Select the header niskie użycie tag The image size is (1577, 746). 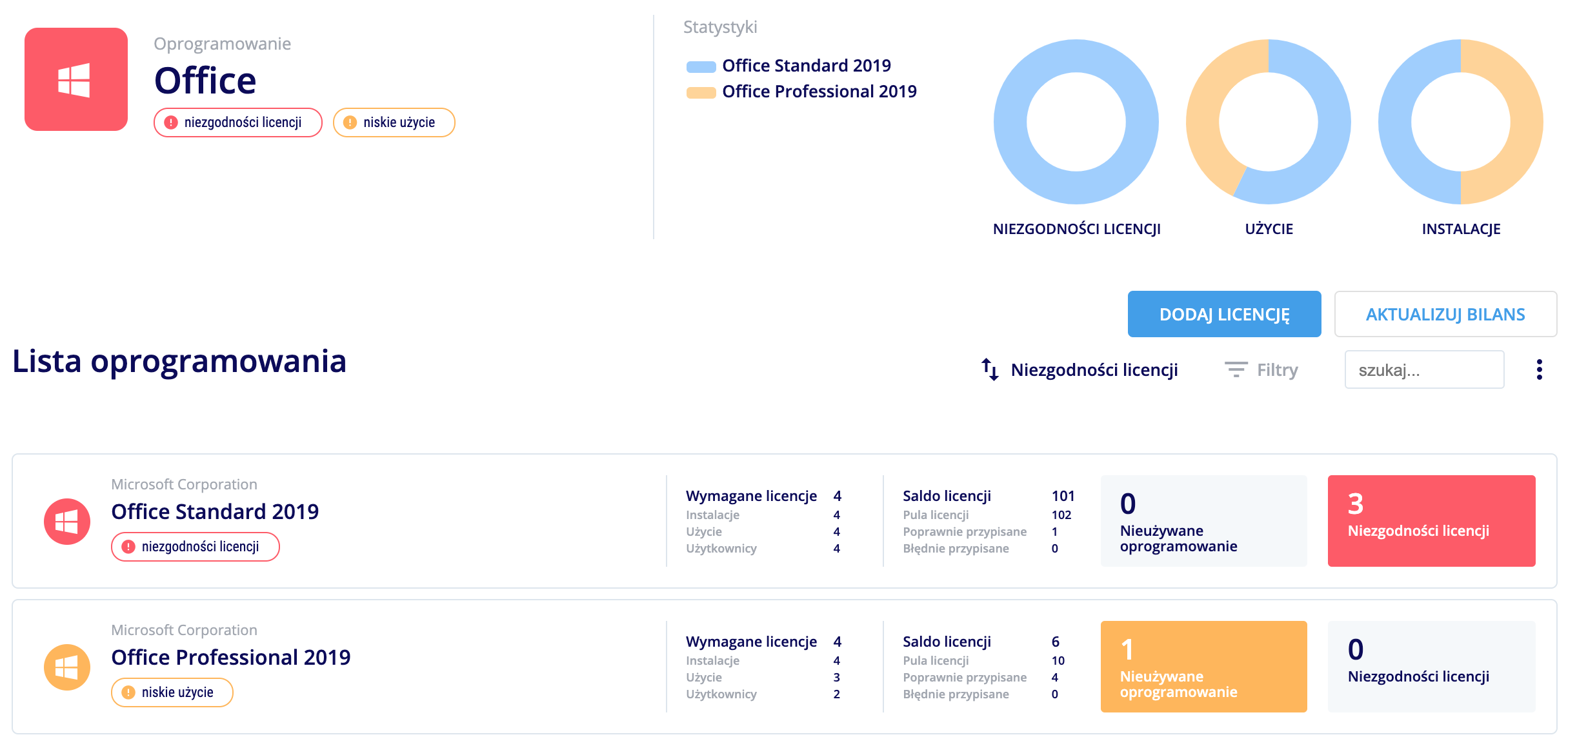coord(394,123)
